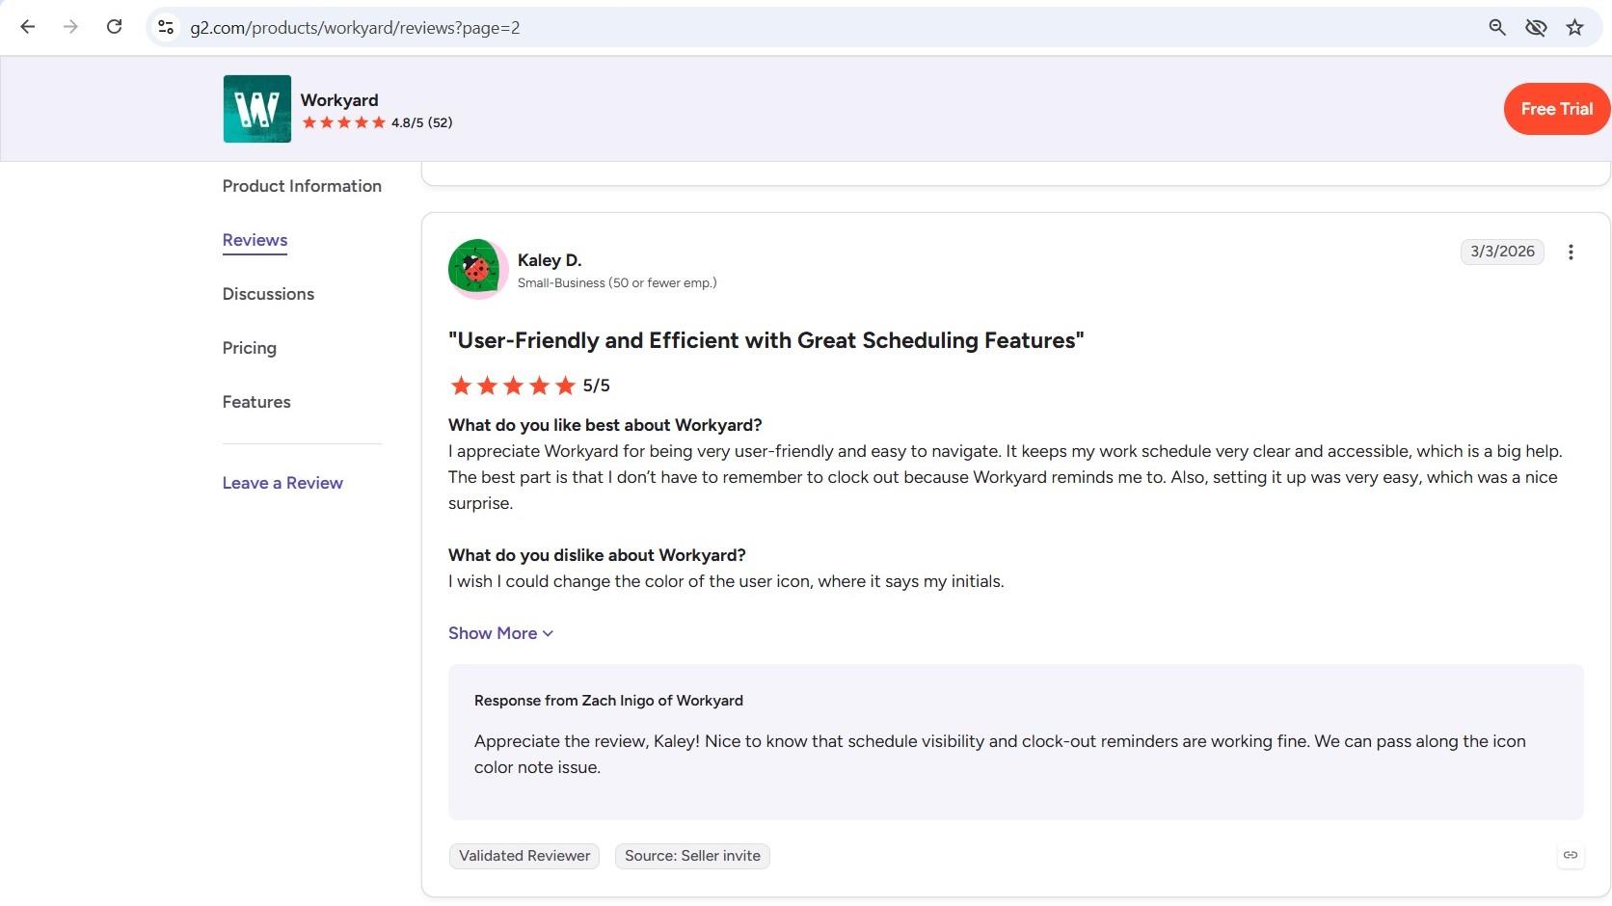This screenshot has width=1612, height=906.
Task: Open Kaley D.'s ladybug avatar
Action: (477, 269)
